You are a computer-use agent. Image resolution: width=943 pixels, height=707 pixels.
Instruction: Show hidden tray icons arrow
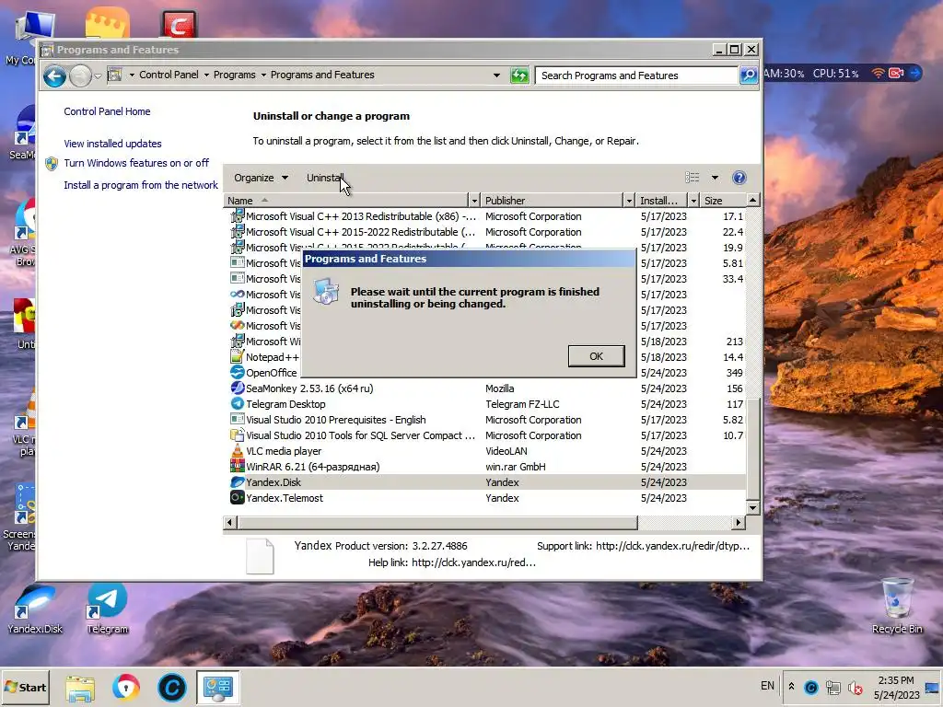click(791, 687)
